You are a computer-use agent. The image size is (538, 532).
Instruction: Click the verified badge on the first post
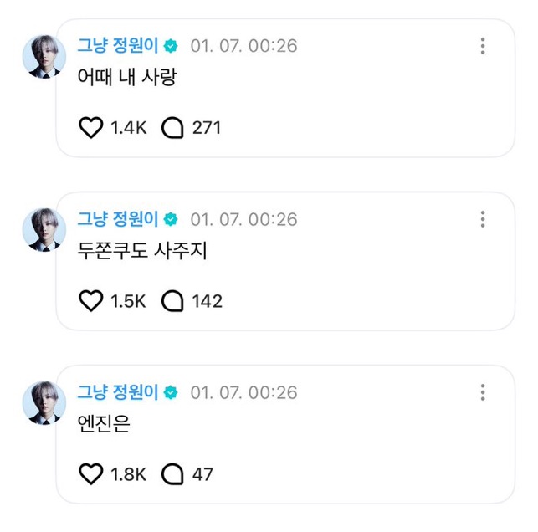[171, 46]
